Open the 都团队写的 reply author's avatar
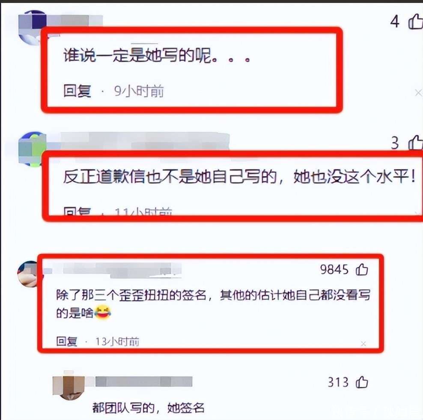 69,385
